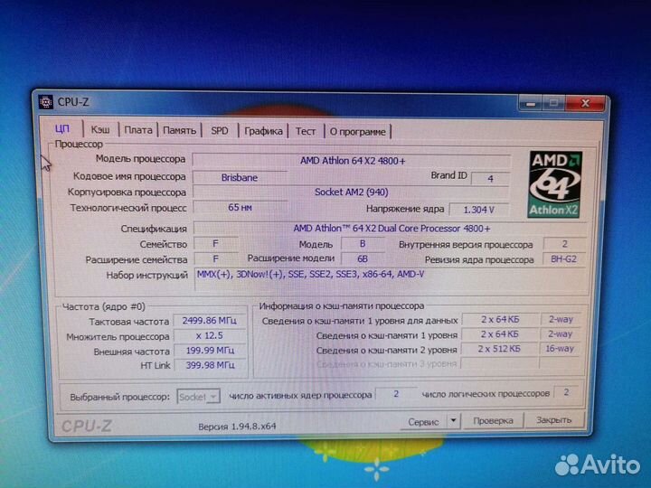Open the О программе tab
This screenshot has width=651, height=488.
(x=358, y=132)
